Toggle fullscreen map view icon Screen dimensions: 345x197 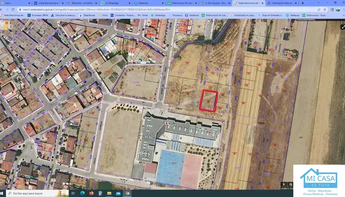point(343,27)
